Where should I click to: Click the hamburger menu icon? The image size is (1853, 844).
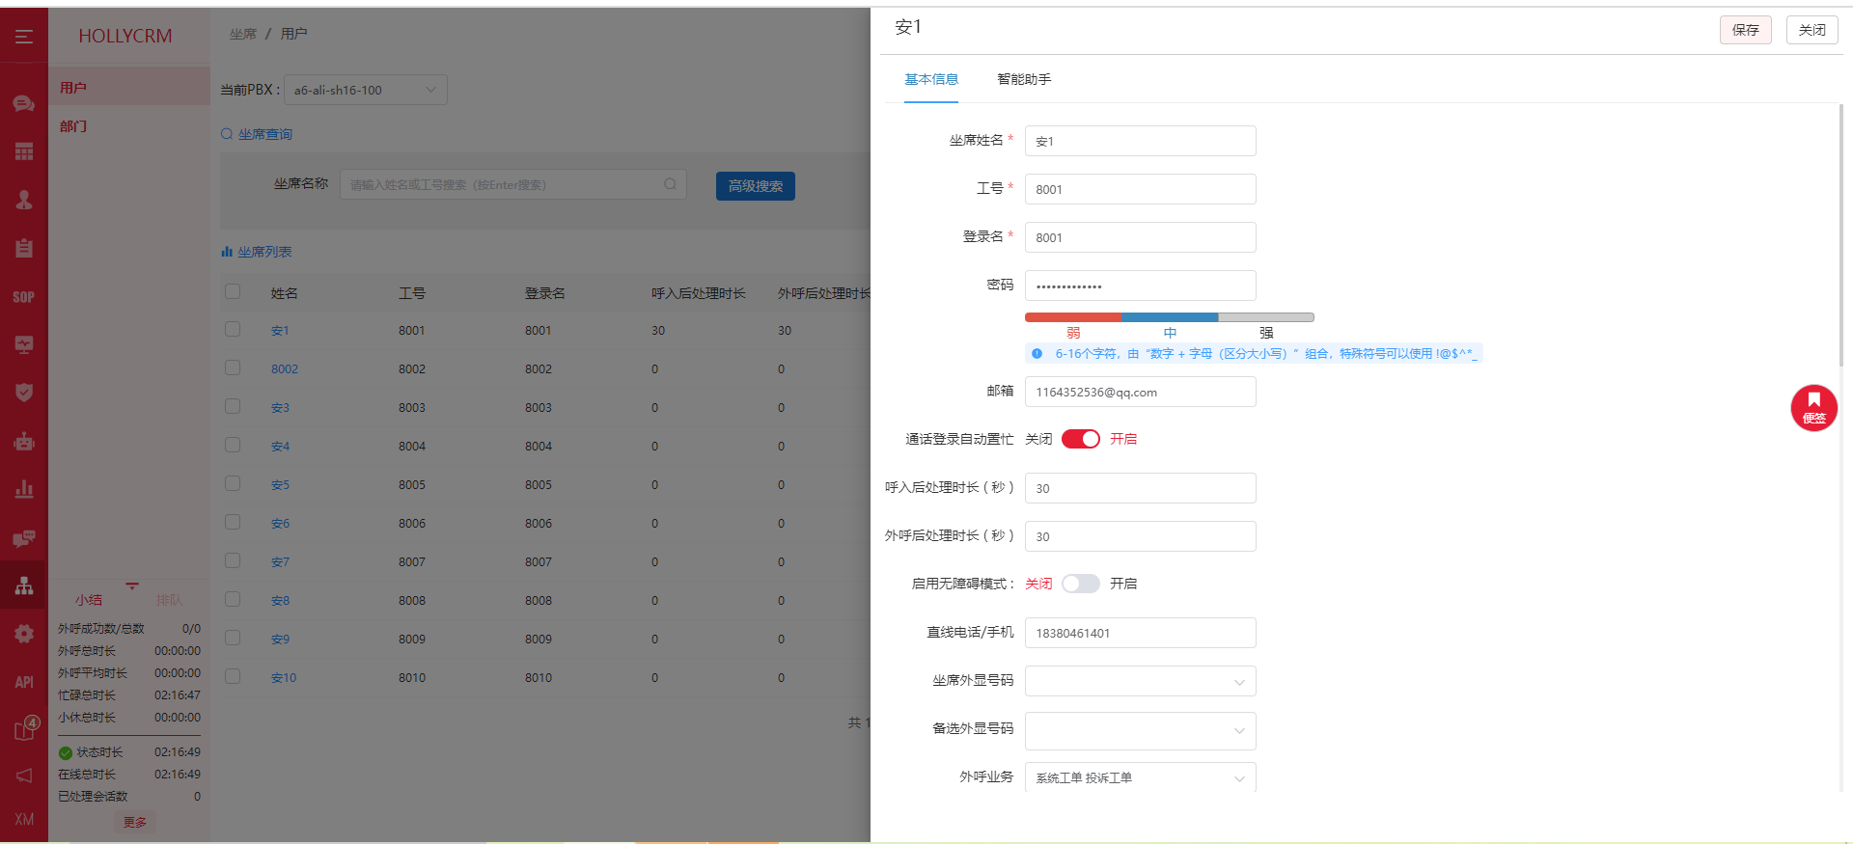[24, 37]
